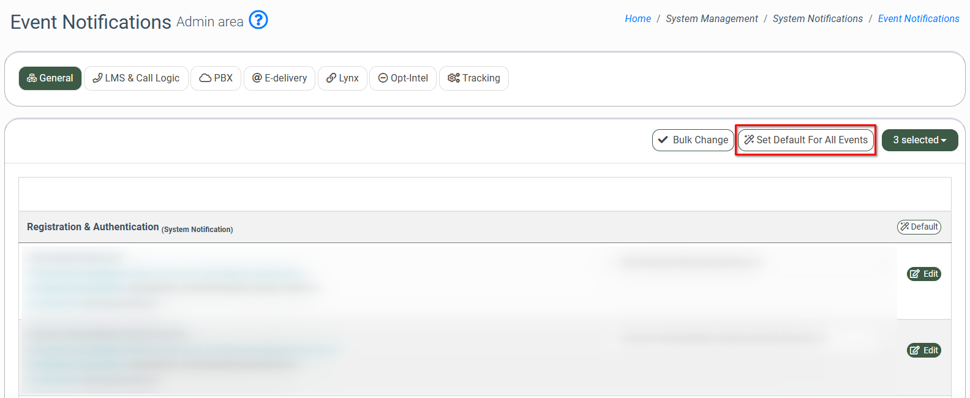Go to the Lynx tab
The height and width of the screenshot is (398, 970).
point(342,78)
